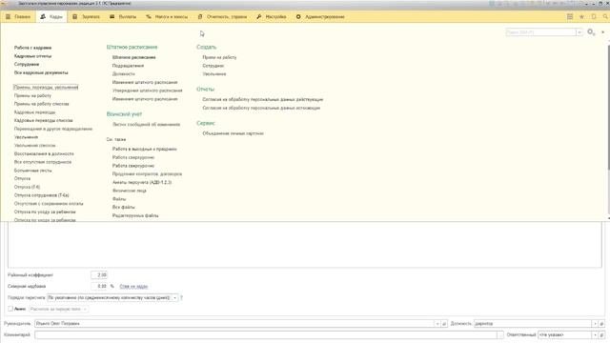Viewport: 610px width, 343px height.
Task: Open Все отсутствия сотрудников link
Action: point(42,162)
